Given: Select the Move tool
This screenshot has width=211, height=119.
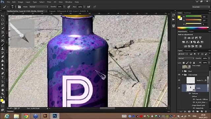Looking at the screenshot, I should (x=3, y=16).
